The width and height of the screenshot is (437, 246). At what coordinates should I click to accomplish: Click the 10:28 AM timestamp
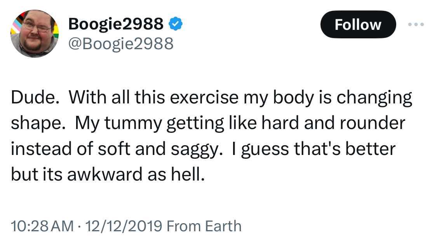click(42, 226)
